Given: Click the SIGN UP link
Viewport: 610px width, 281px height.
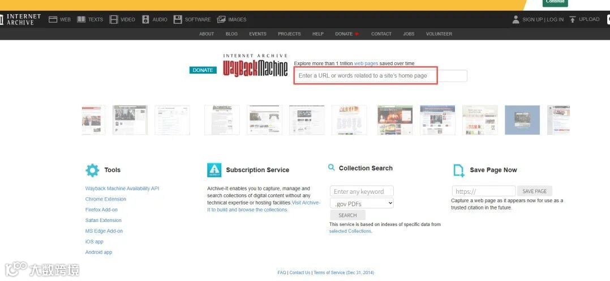Looking at the screenshot, I should click(x=532, y=19).
